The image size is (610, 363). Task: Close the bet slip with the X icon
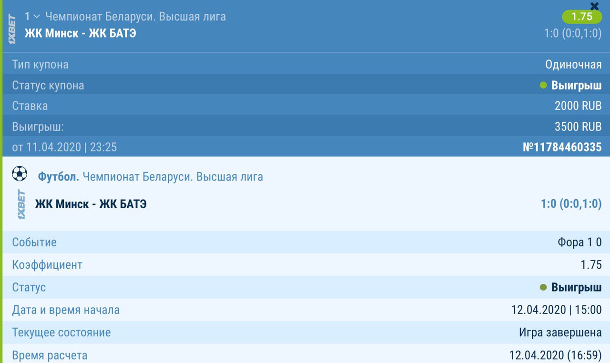point(594,6)
